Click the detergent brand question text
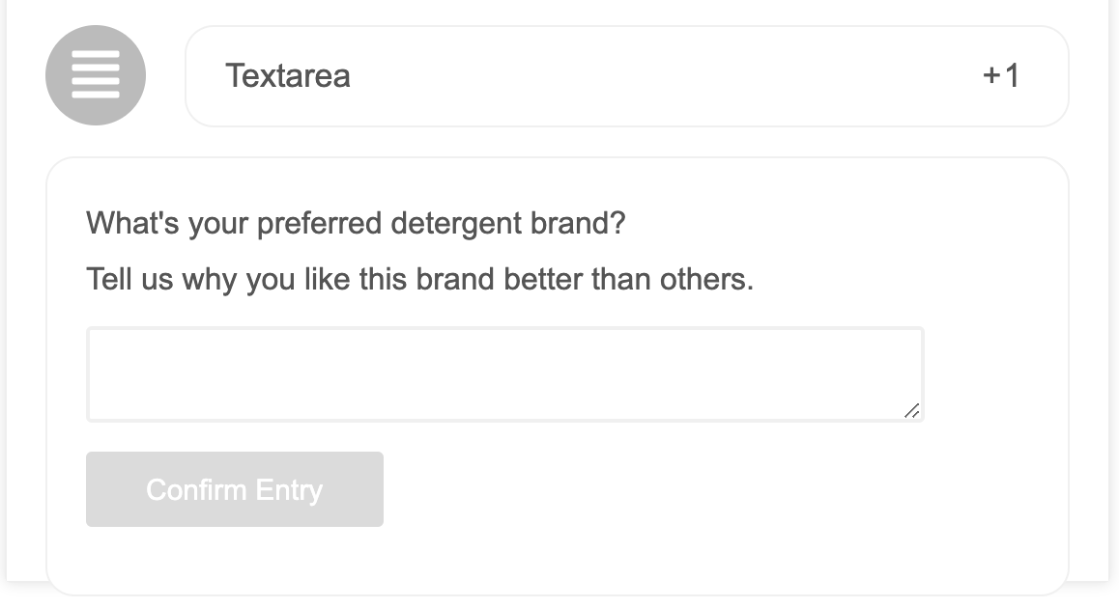 coord(356,222)
